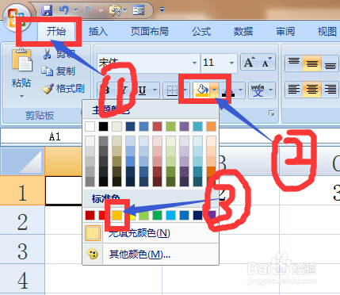Viewport: 340px width, 295px height.
Task: Open the 视图 tab
Action: (327, 32)
